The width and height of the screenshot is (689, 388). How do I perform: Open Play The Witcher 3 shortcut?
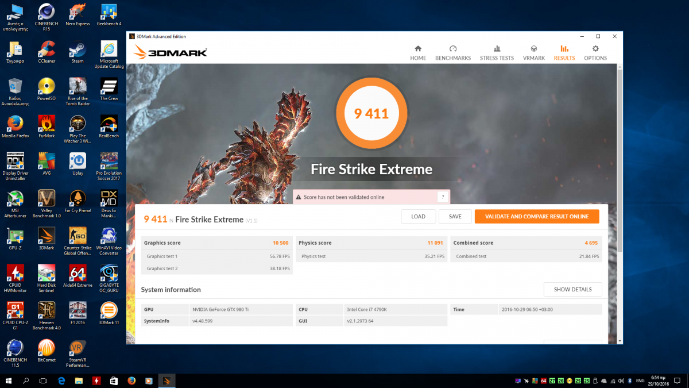click(78, 129)
